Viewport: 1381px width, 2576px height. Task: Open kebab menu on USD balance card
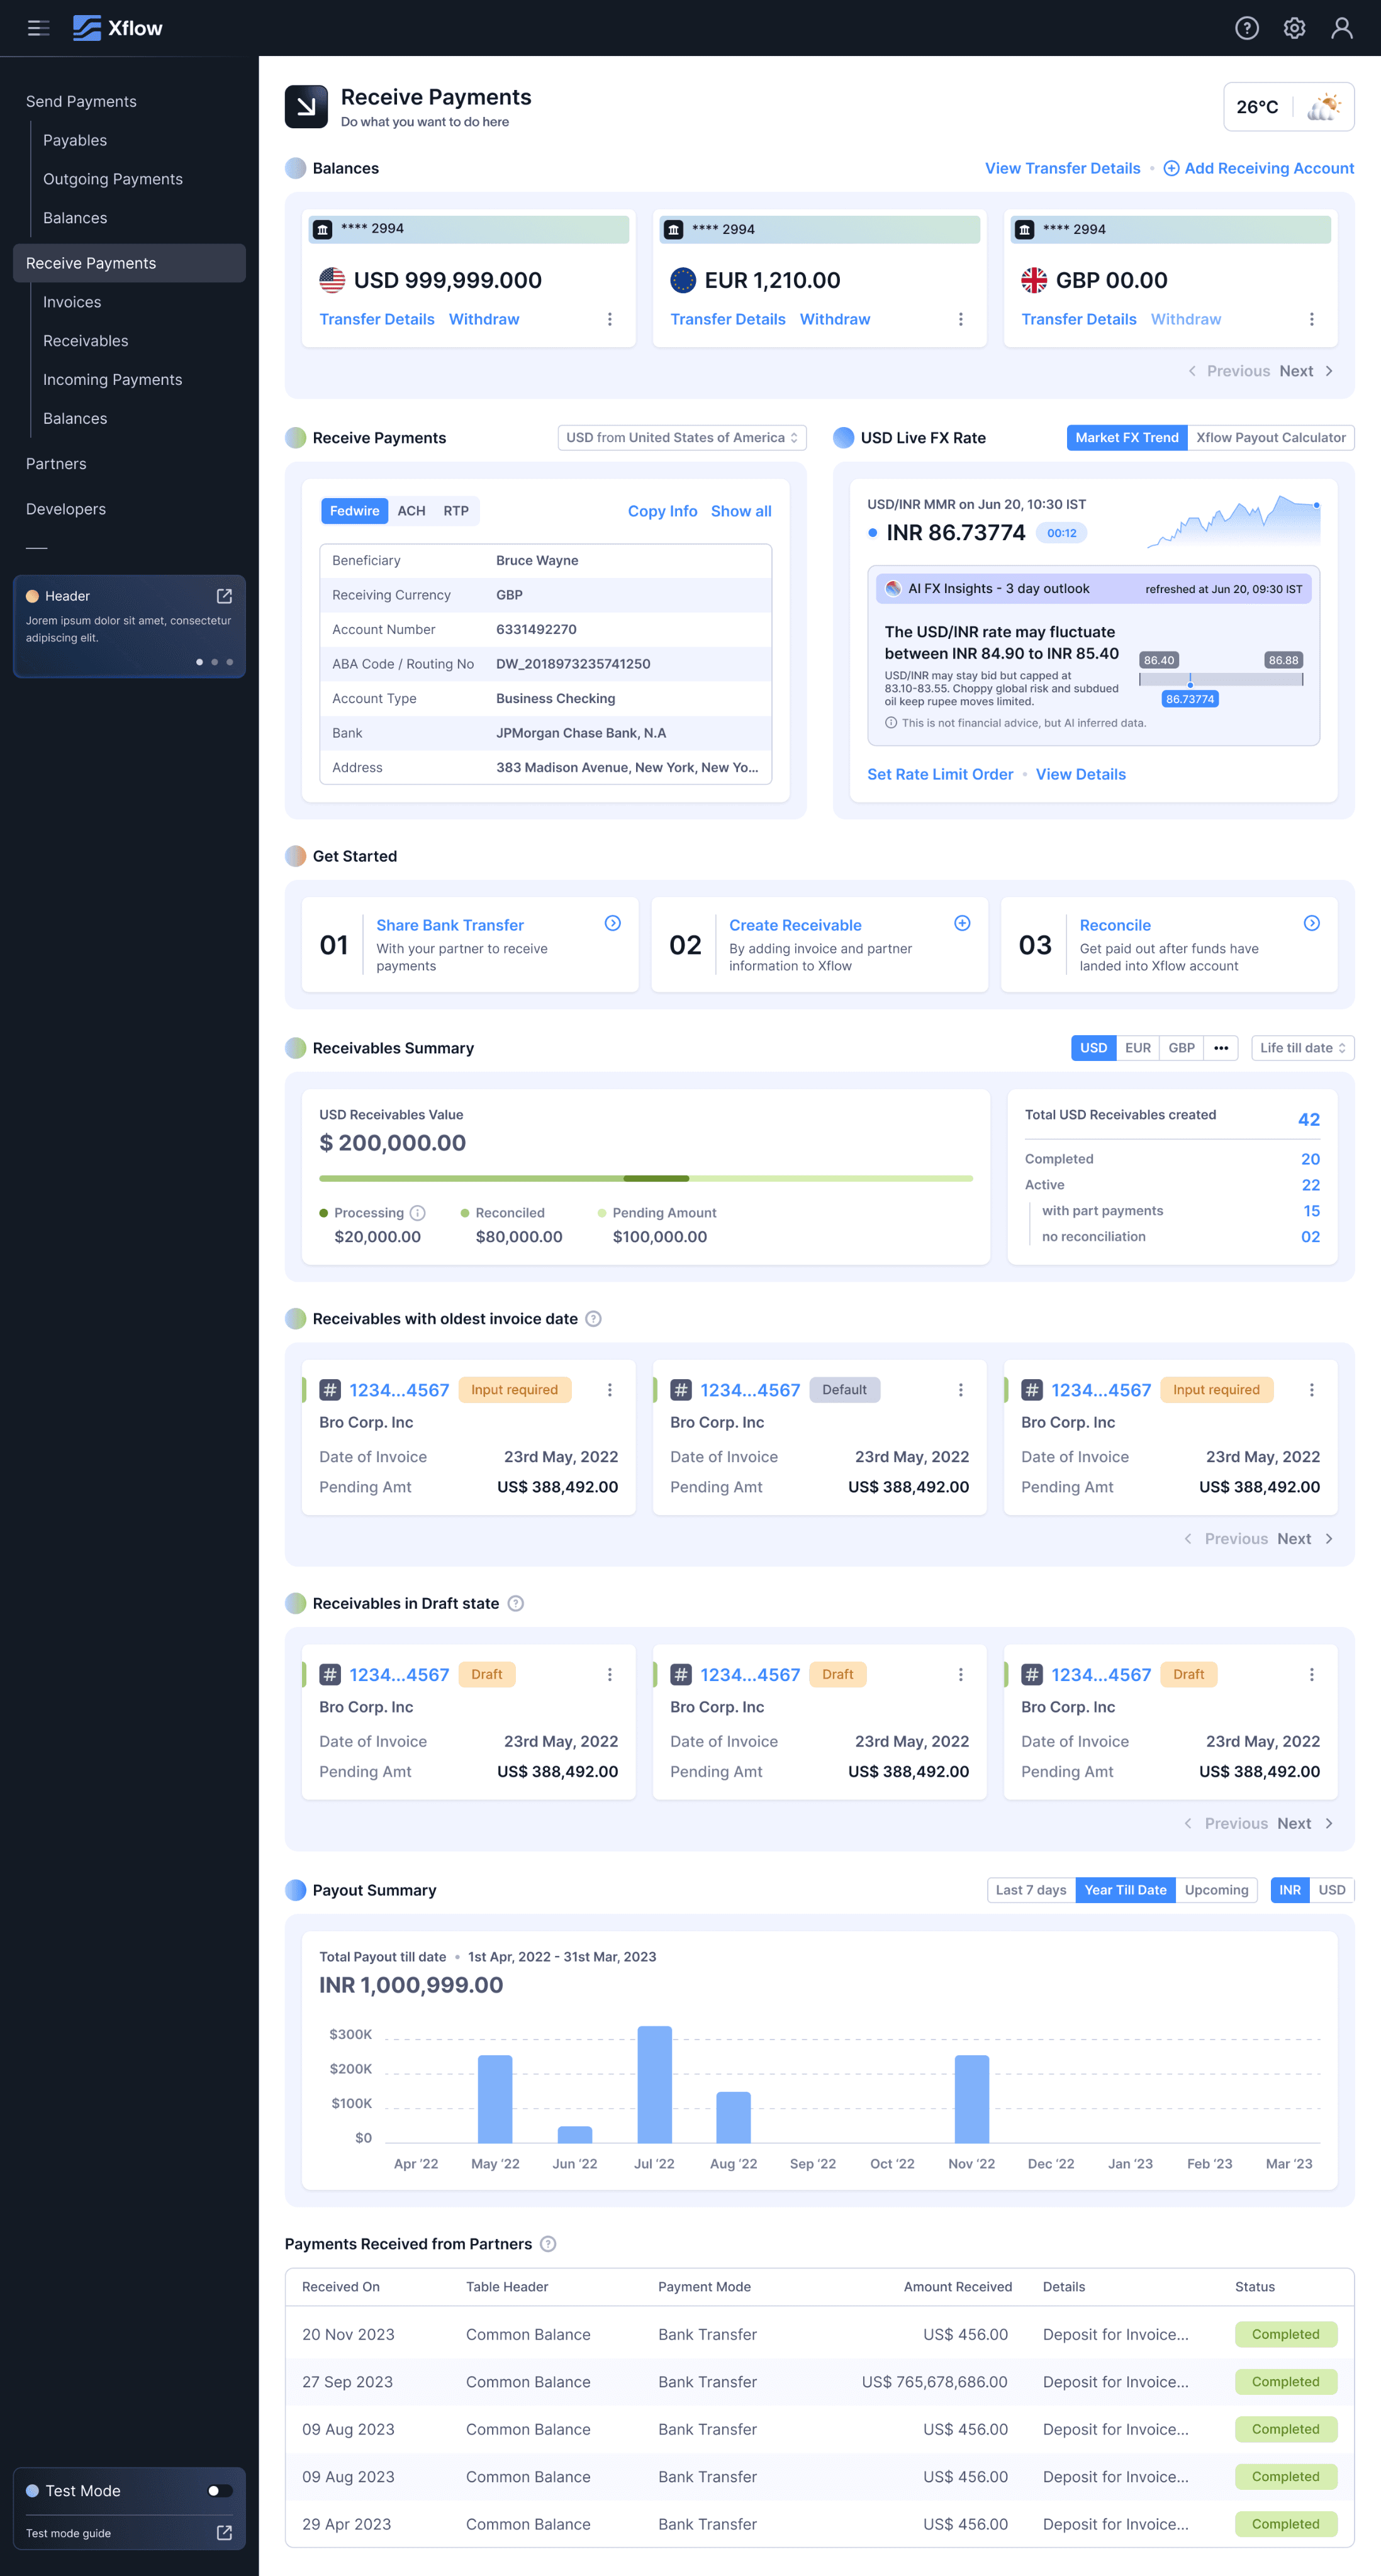pos(610,319)
